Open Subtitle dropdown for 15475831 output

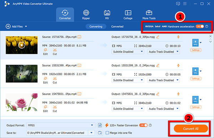coord(128,109)
